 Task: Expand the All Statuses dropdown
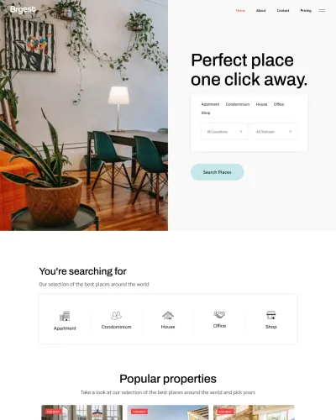(x=273, y=132)
